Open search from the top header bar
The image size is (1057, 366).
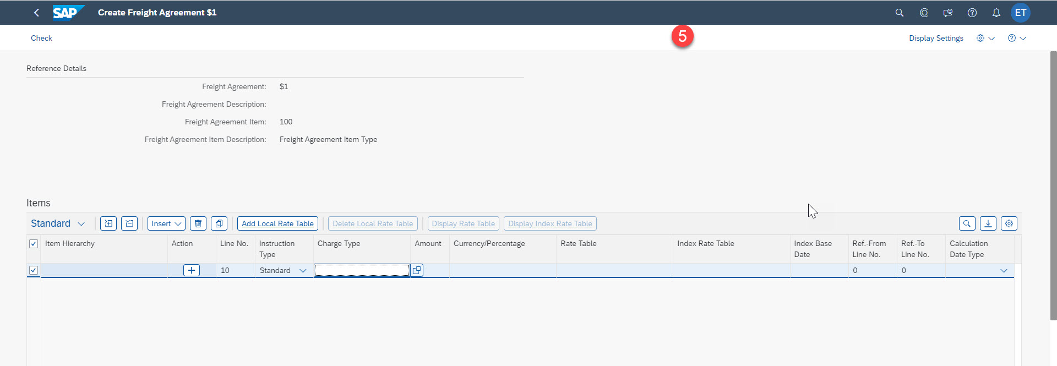pos(899,13)
